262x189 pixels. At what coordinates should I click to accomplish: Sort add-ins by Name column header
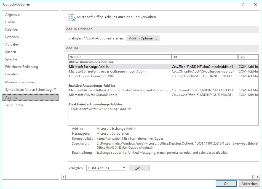point(120,57)
